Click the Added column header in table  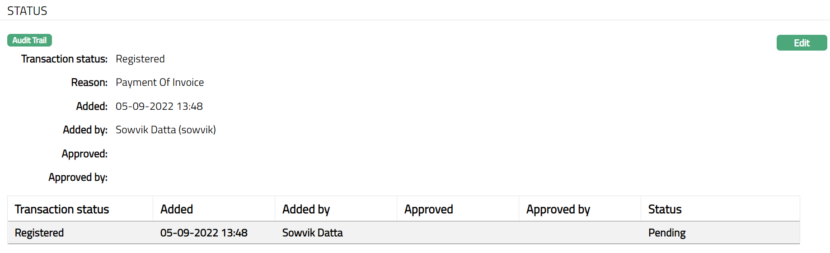pyautogui.click(x=177, y=209)
